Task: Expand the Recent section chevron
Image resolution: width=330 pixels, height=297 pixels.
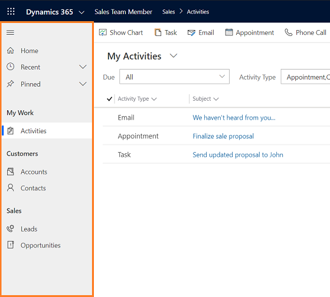Action: click(83, 67)
